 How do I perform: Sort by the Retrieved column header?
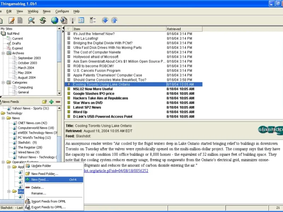tap(184, 29)
